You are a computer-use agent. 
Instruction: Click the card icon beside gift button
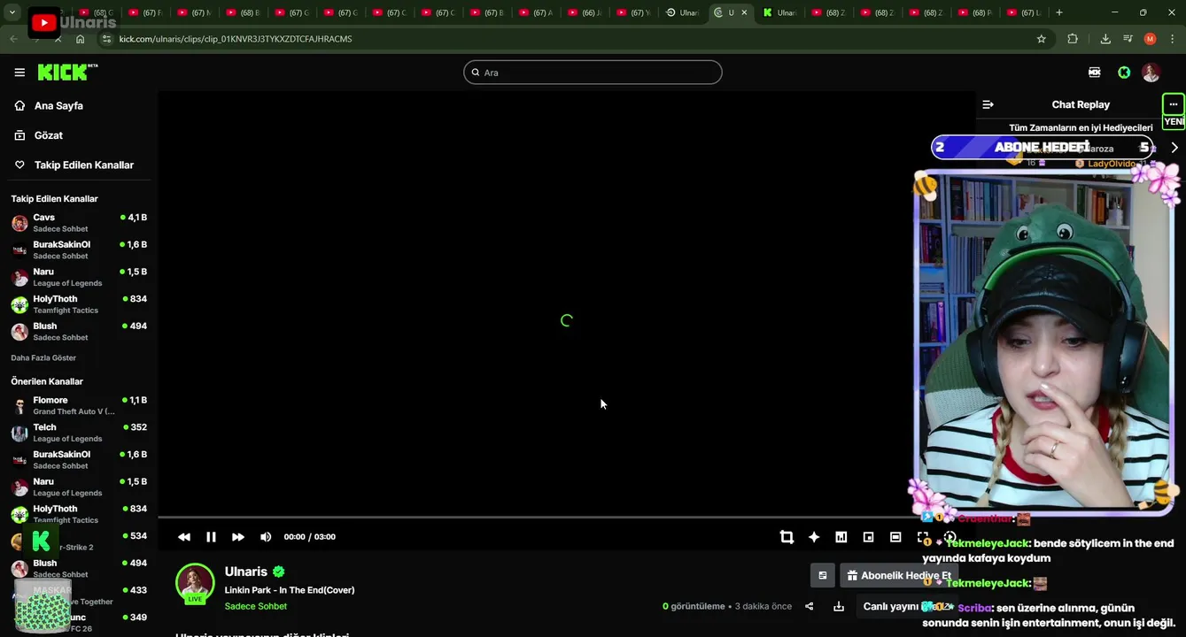pos(823,576)
